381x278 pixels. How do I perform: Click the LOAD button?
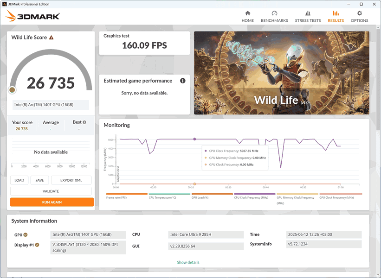tap(19, 180)
